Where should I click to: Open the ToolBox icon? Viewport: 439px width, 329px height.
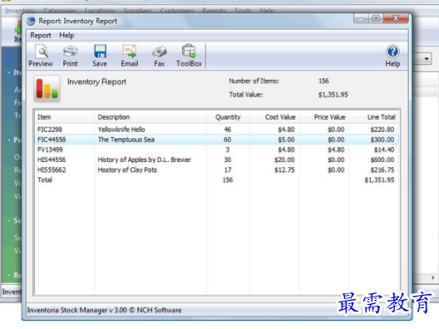coord(189,56)
